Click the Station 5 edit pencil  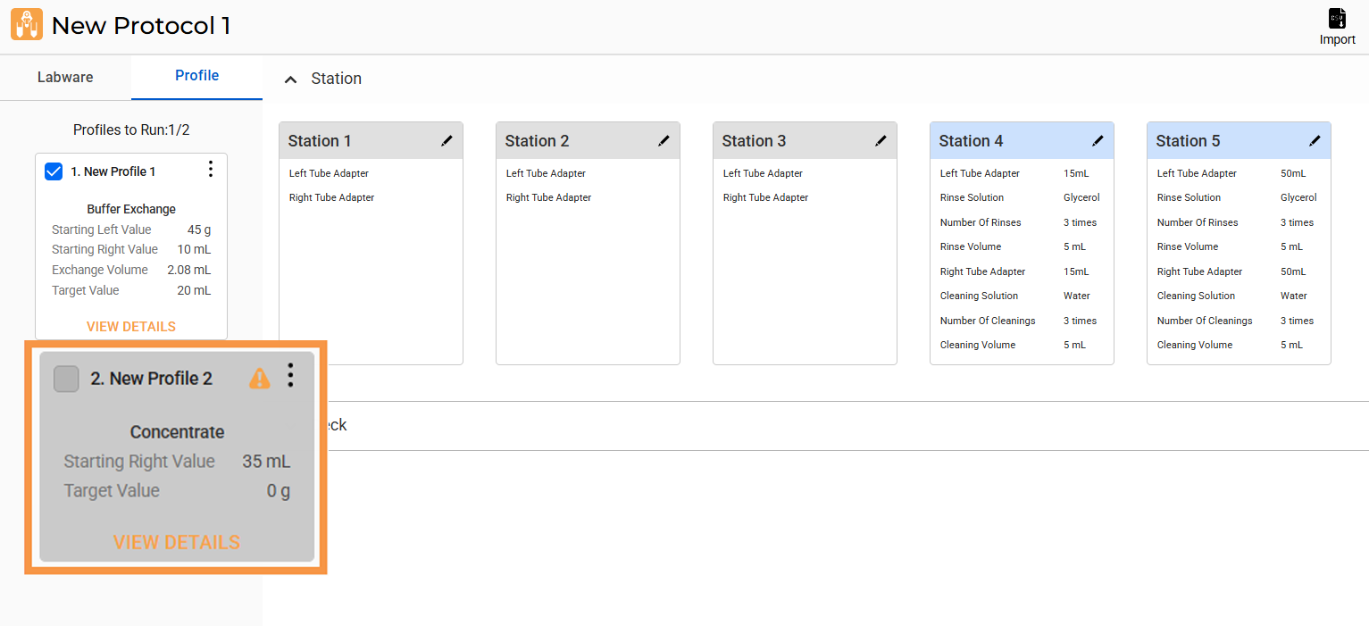click(1315, 141)
